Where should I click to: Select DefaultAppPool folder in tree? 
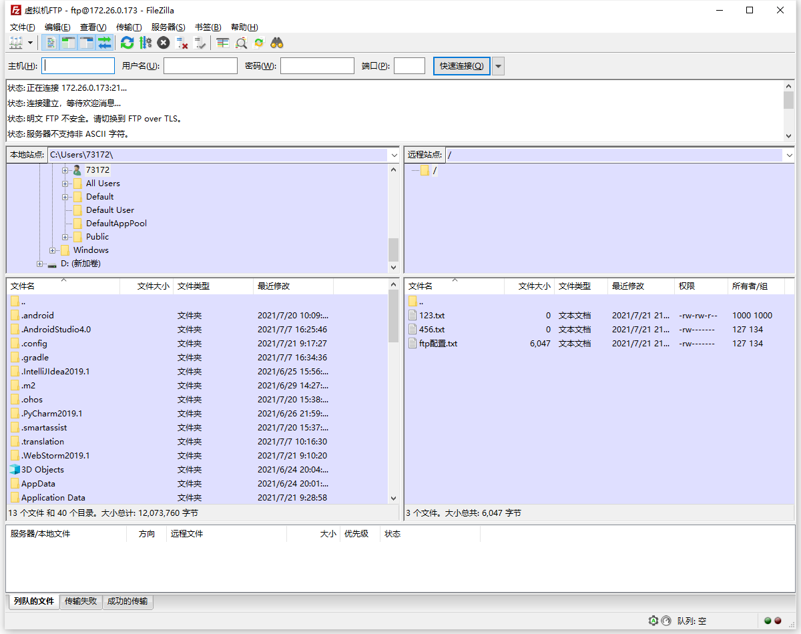click(x=116, y=224)
